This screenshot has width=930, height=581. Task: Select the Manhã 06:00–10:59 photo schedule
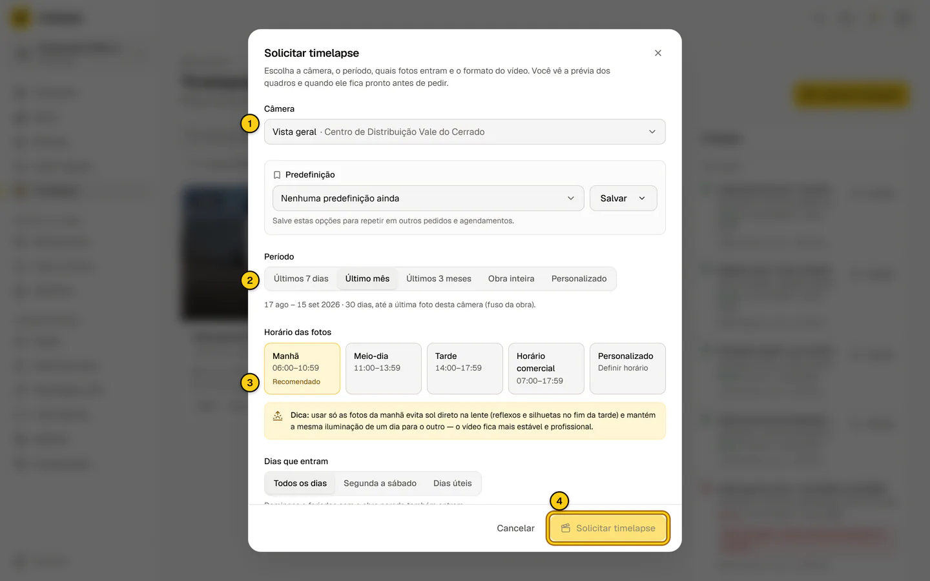(302, 369)
